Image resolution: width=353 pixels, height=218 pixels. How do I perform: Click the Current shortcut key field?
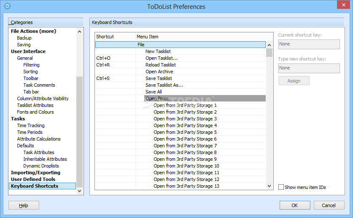click(x=309, y=44)
